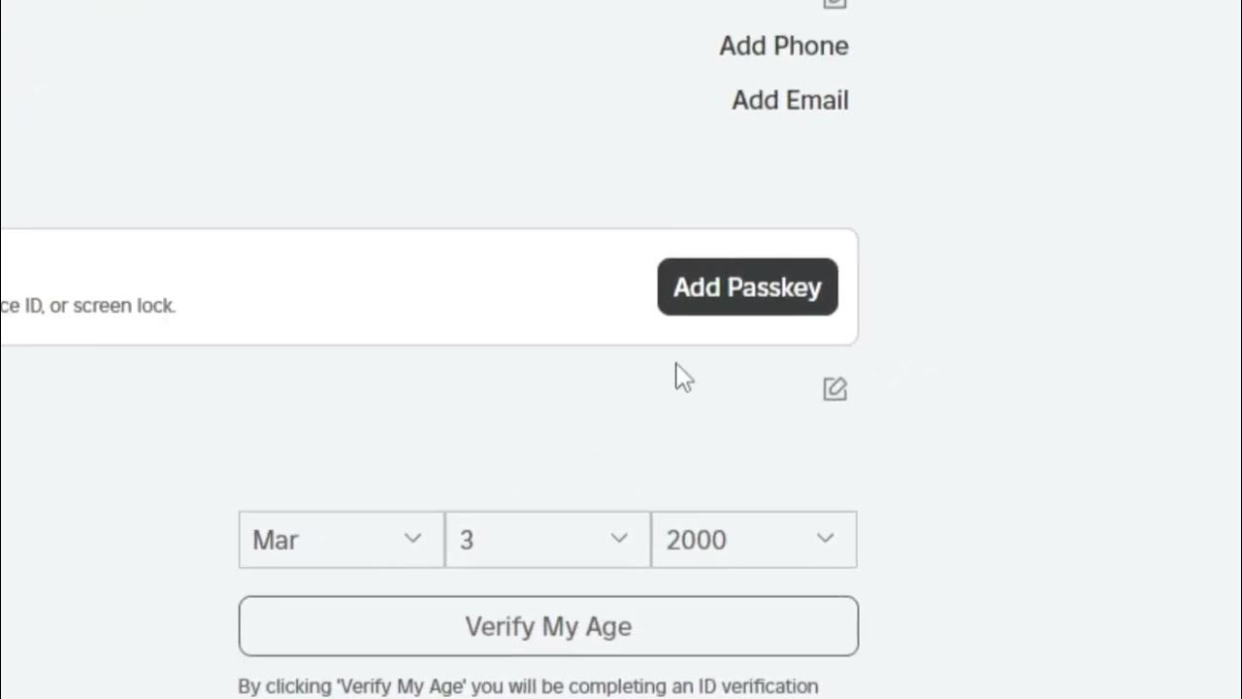This screenshot has height=699, width=1242.
Task: Click the '2000' year value text
Action: 696,541
